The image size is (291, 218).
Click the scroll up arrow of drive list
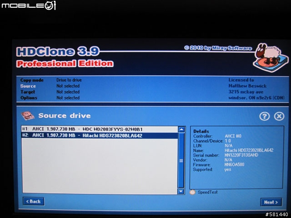click(x=181, y=129)
